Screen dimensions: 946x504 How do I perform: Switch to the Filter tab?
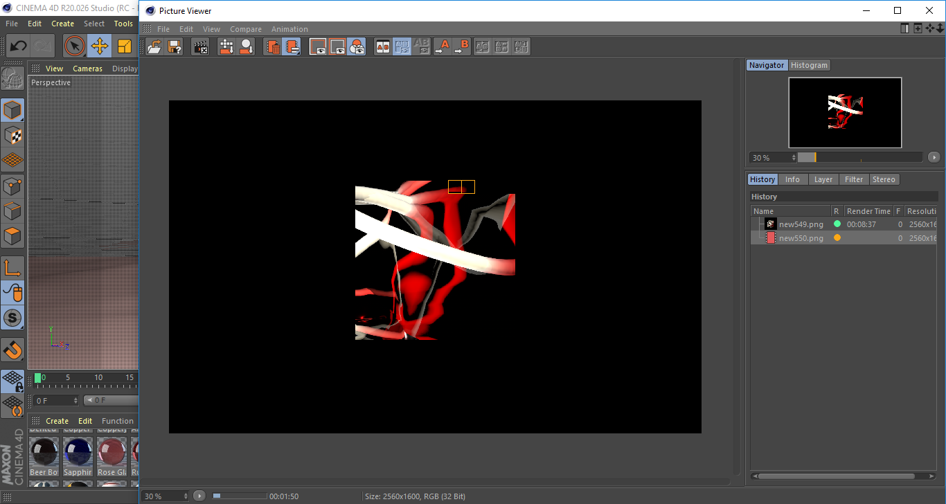[x=854, y=179]
